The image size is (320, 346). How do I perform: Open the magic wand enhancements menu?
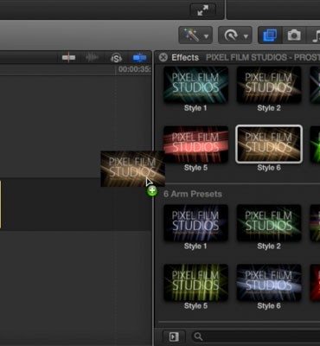coord(195,35)
